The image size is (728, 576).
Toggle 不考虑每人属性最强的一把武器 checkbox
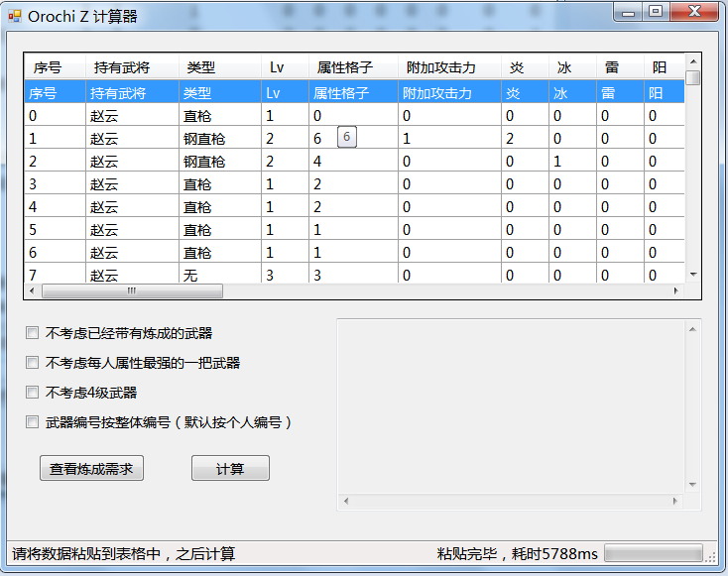33,363
